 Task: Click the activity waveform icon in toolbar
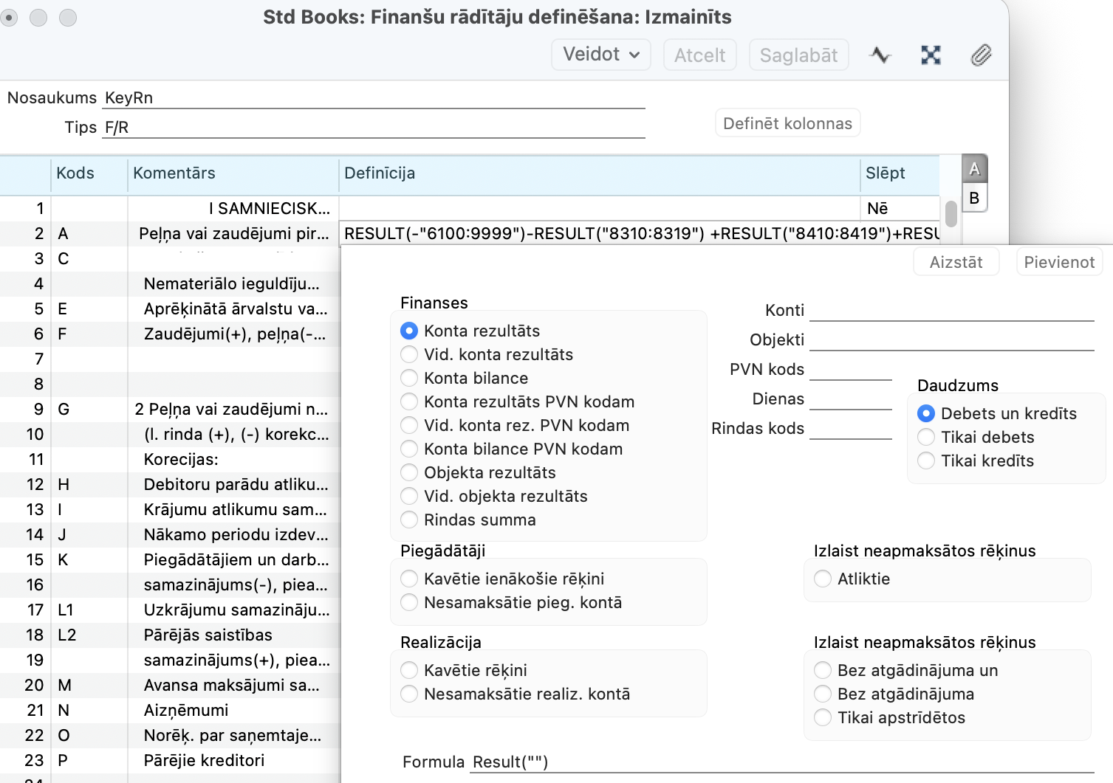click(x=880, y=55)
